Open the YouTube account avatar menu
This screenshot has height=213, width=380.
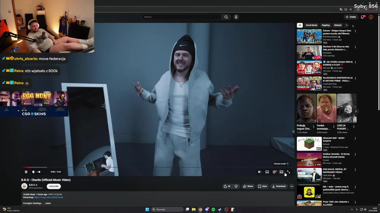click(371, 17)
